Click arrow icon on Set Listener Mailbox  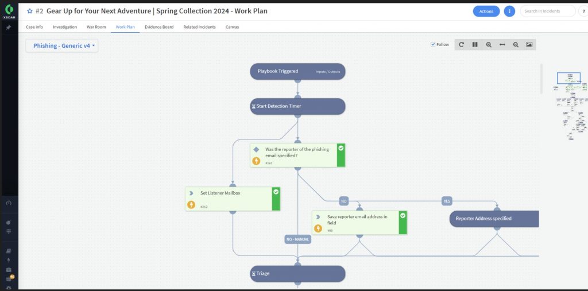pos(191,193)
